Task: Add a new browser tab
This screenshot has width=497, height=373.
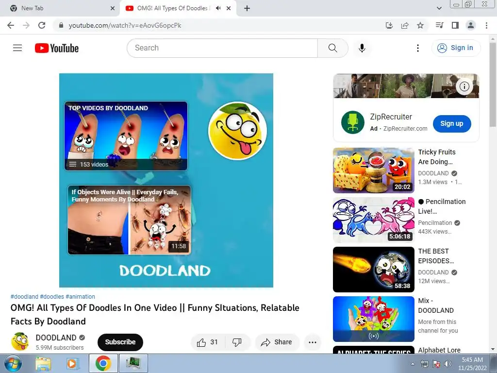Action: [247, 8]
